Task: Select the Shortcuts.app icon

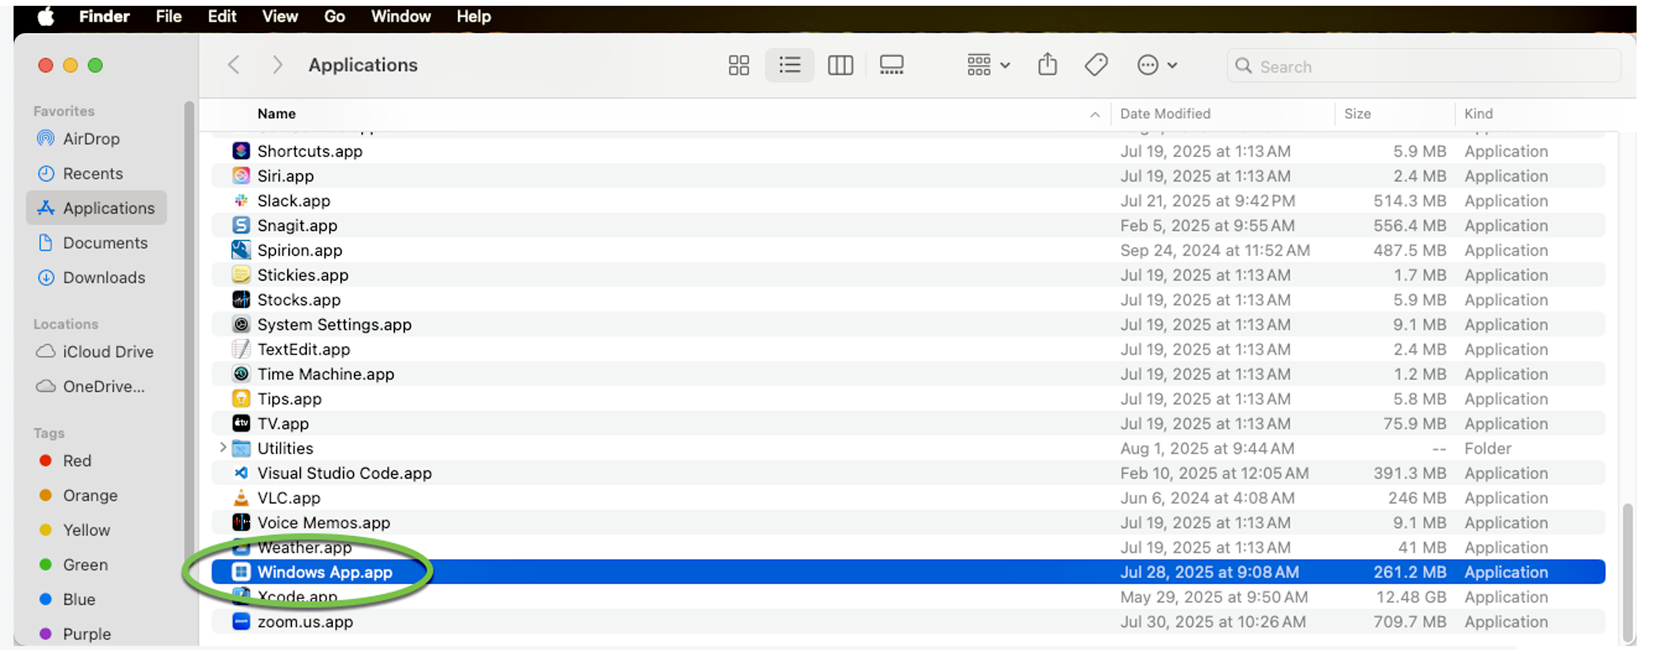Action: click(241, 151)
